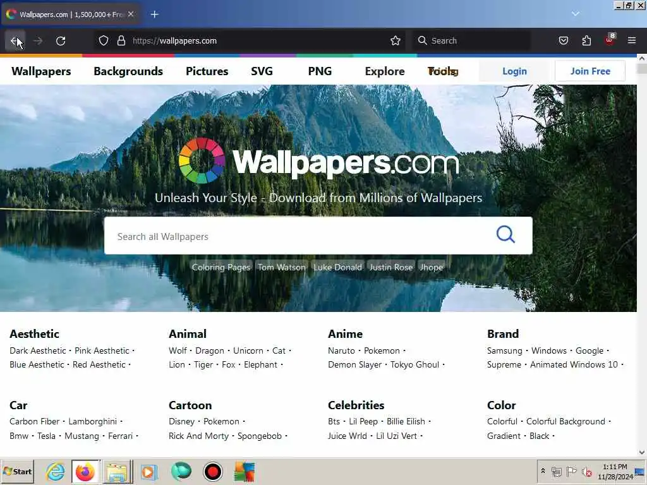
Task: Open the Backgrounds nav menu
Action: click(128, 71)
